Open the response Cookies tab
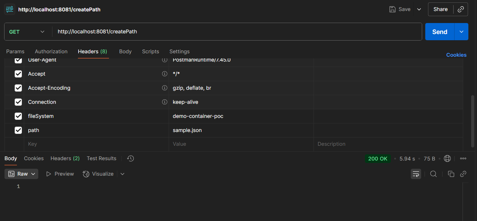Image resolution: width=477 pixels, height=221 pixels. pos(33,158)
